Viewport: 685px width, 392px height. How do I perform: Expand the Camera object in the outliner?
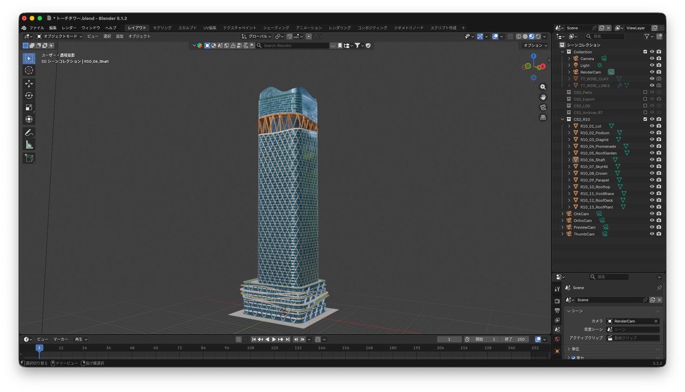[569, 59]
